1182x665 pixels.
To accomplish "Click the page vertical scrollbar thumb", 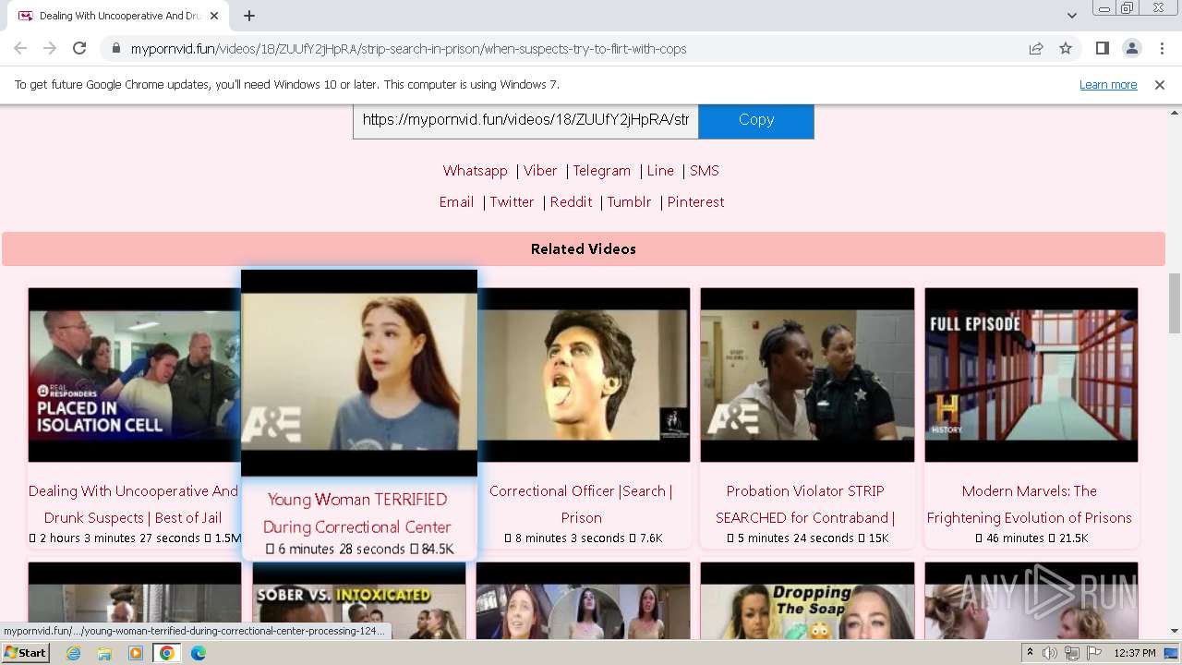I will (1175, 303).
